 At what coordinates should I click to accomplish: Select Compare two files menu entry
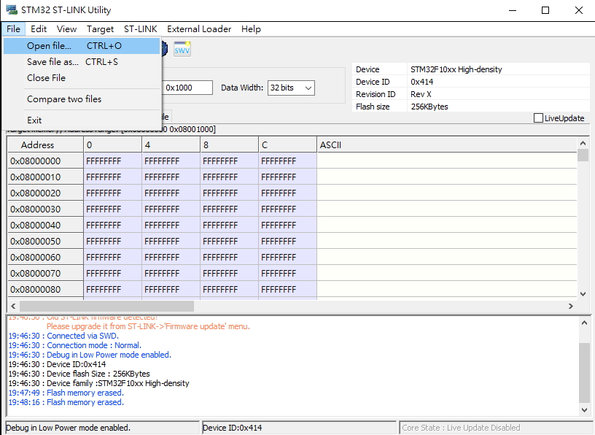82,99
